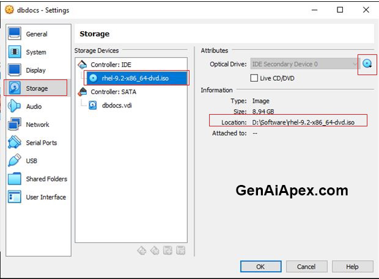Screen dimensions: 379x279
Task: Click the SATA controller icon
Action: click(82, 92)
